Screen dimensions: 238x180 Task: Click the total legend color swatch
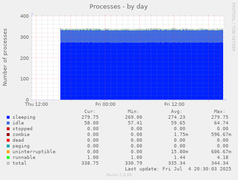tap(8, 163)
